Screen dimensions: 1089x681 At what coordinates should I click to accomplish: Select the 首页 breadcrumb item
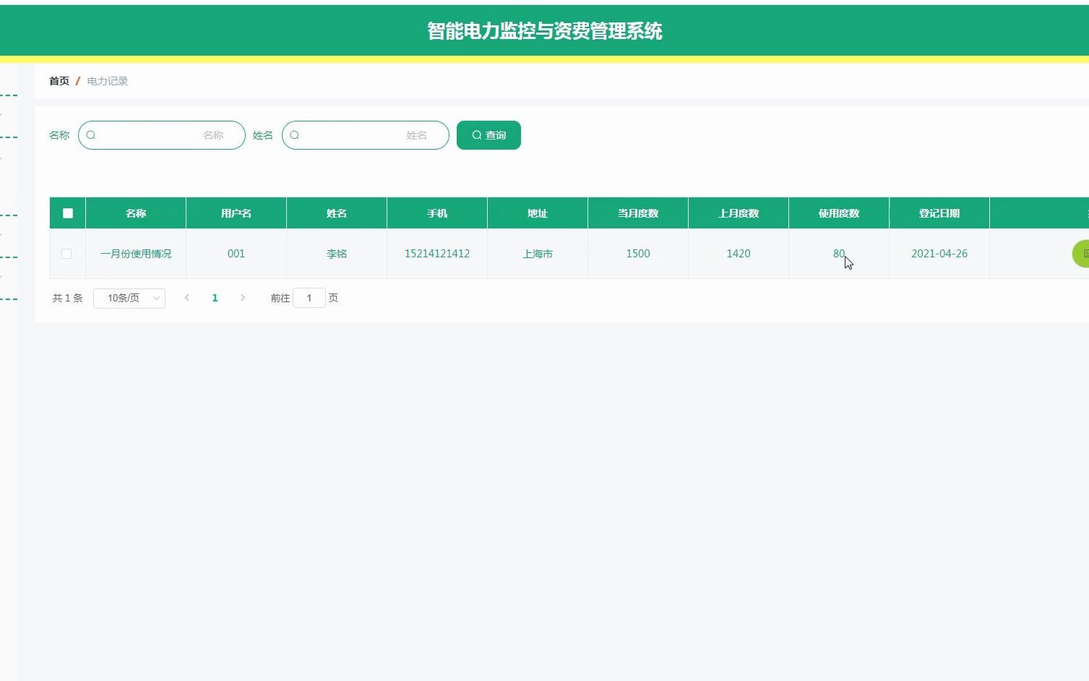pyautogui.click(x=59, y=80)
